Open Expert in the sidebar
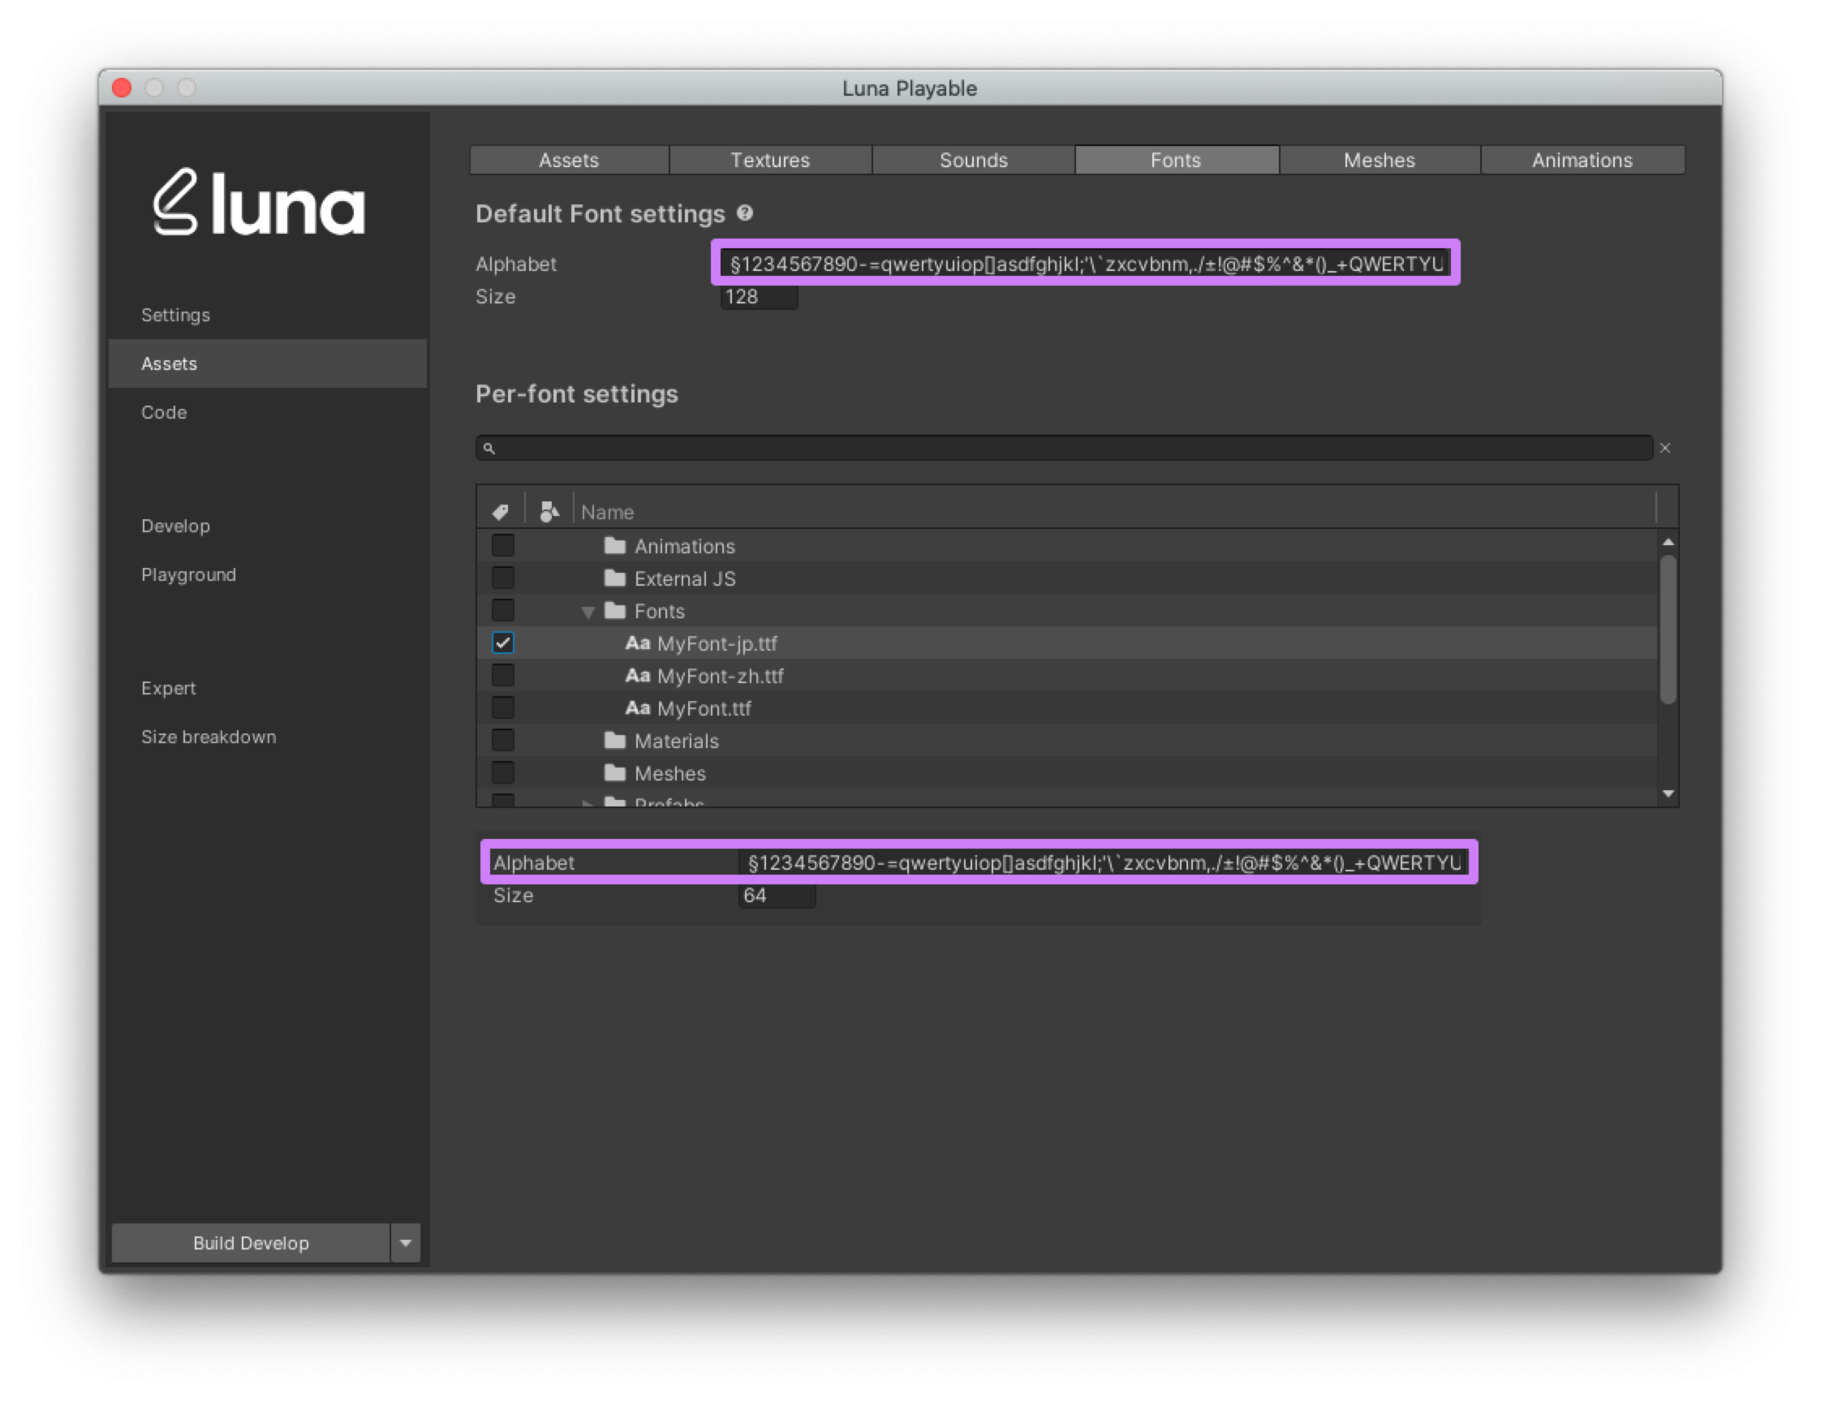Screen dimensions: 1821x1402 [x=268, y=689]
